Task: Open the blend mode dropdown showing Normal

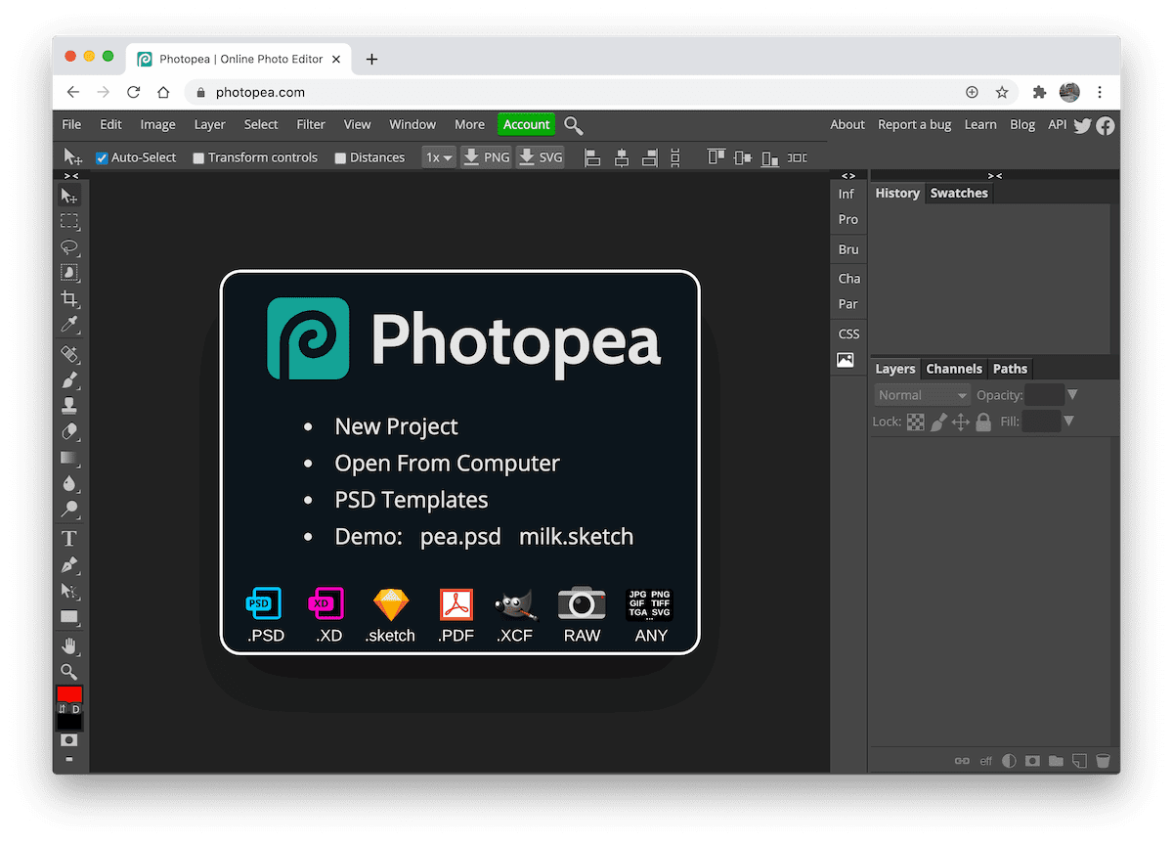Action: tap(920, 394)
